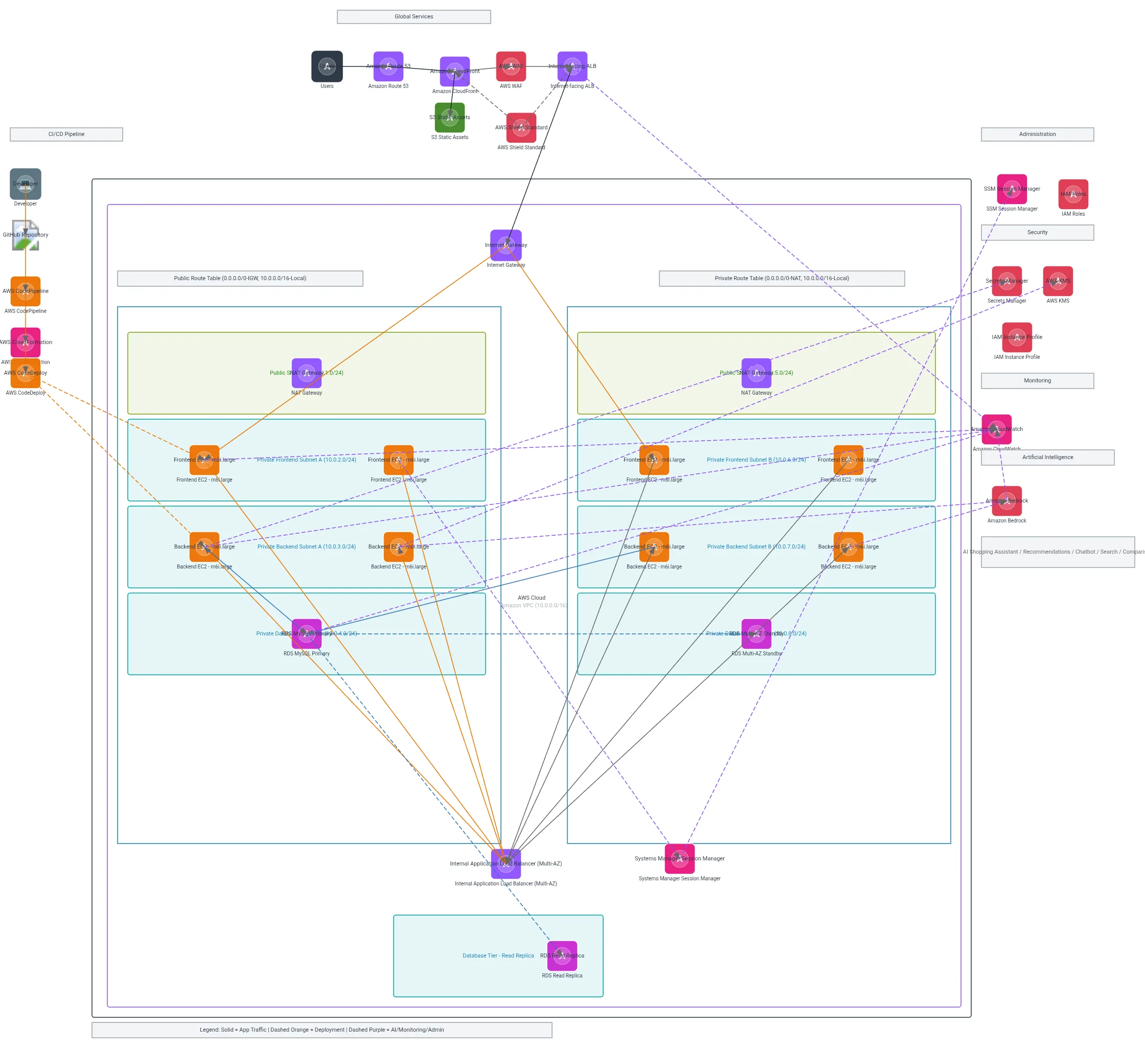Select the RDS Read Replica icon
This screenshot has width=1145, height=1048.
tap(562, 955)
